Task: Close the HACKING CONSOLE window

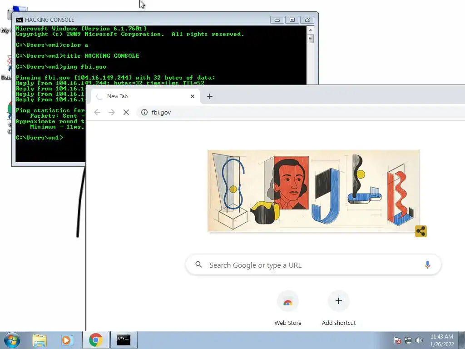Action: click(x=307, y=20)
